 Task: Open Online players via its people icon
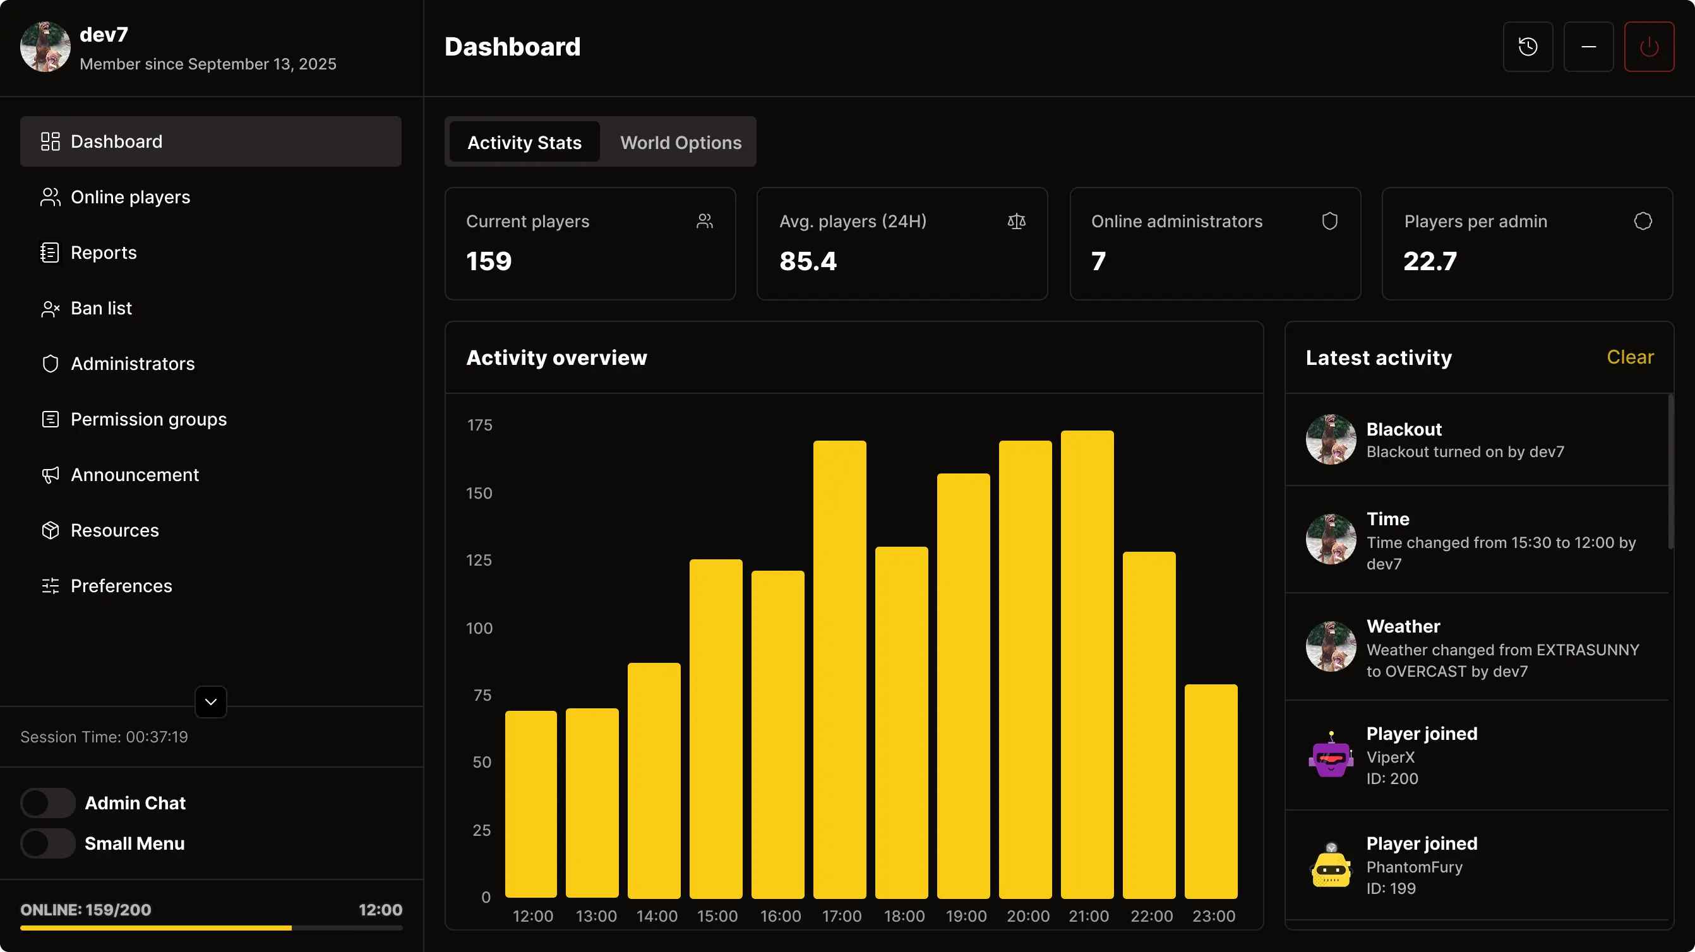(x=50, y=197)
